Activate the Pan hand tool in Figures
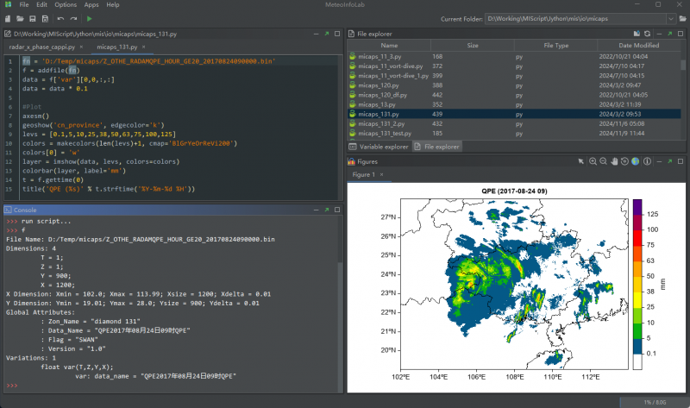This screenshot has width=690, height=408. point(612,161)
